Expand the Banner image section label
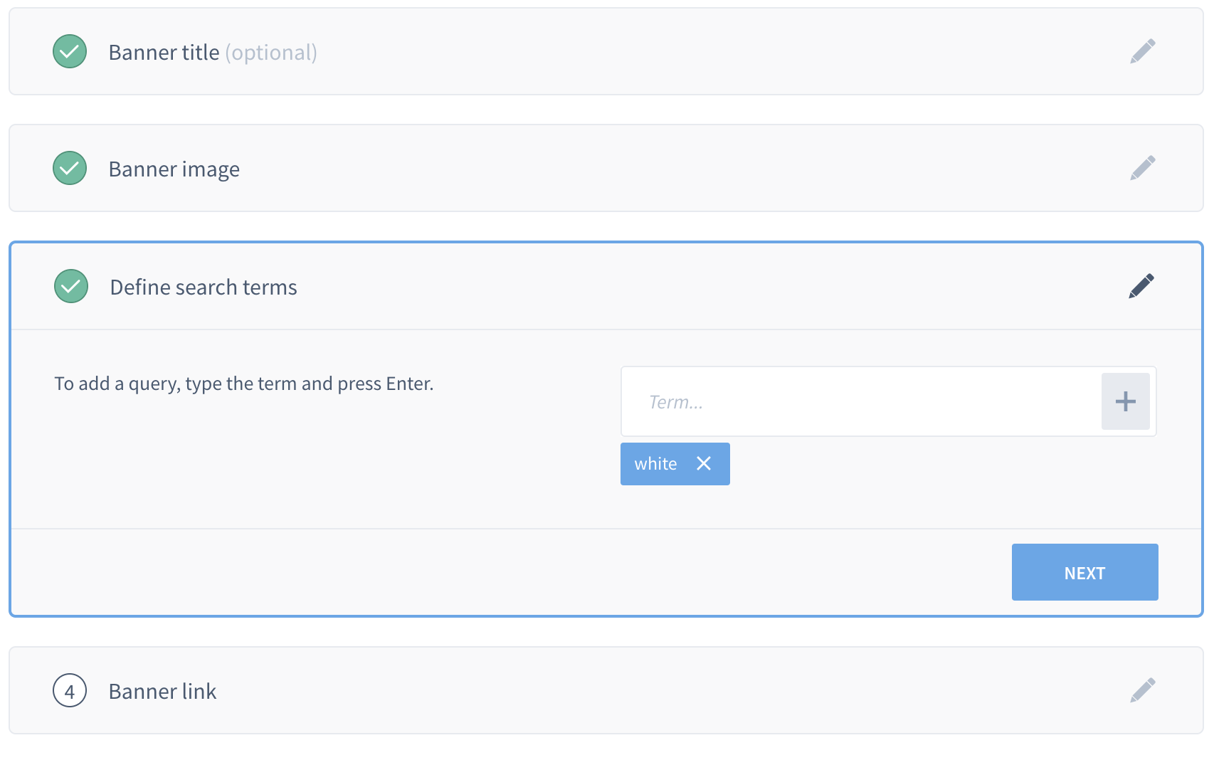This screenshot has height=760, width=1214. [x=174, y=169]
